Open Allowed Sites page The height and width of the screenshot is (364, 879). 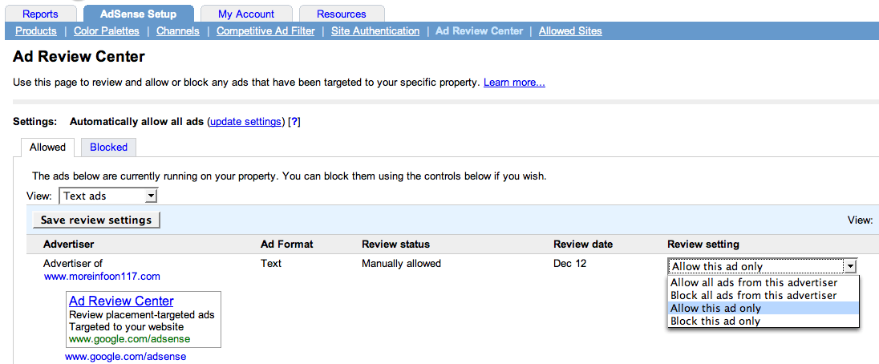click(570, 31)
